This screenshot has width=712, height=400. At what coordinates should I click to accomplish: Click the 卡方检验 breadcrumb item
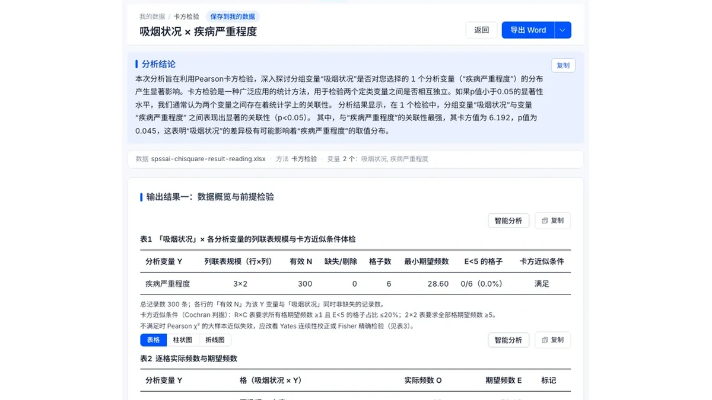186,17
